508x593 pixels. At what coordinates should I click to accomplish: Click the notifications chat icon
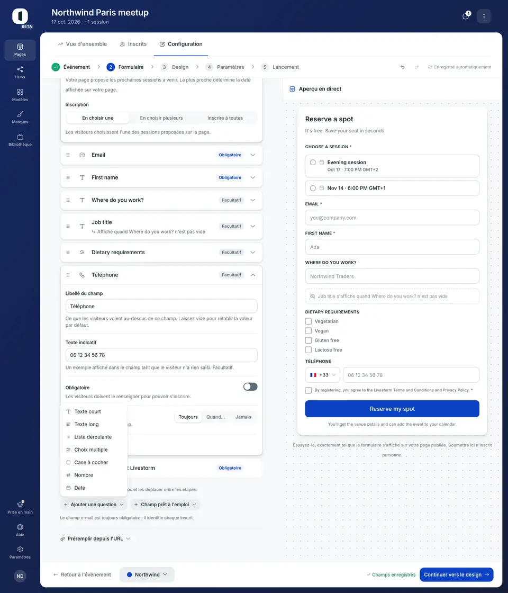tap(466, 16)
